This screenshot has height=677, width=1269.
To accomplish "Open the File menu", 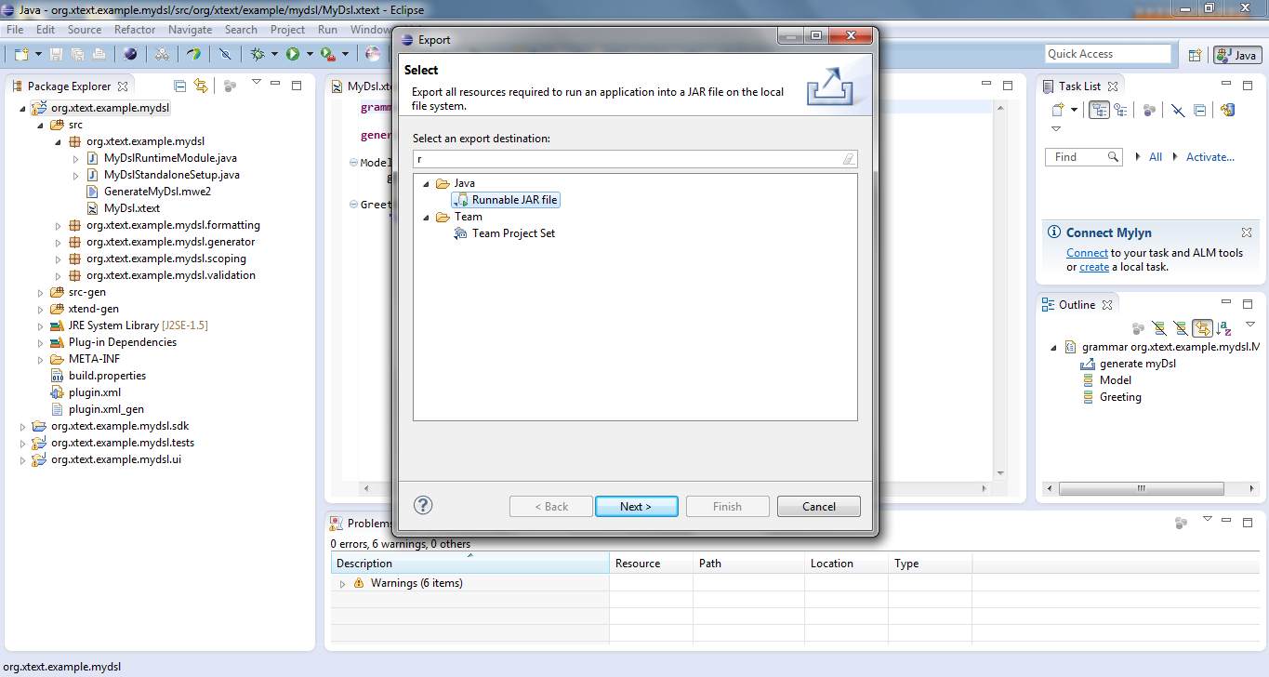I will pyautogui.click(x=15, y=30).
